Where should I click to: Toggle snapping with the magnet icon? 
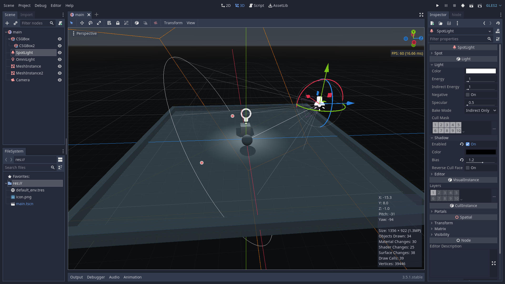pyautogui.click(x=145, y=23)
